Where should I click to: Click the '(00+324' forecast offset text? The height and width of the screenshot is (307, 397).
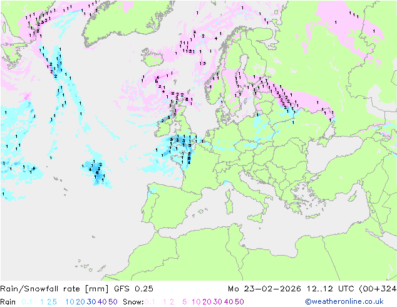click(378, 288)
